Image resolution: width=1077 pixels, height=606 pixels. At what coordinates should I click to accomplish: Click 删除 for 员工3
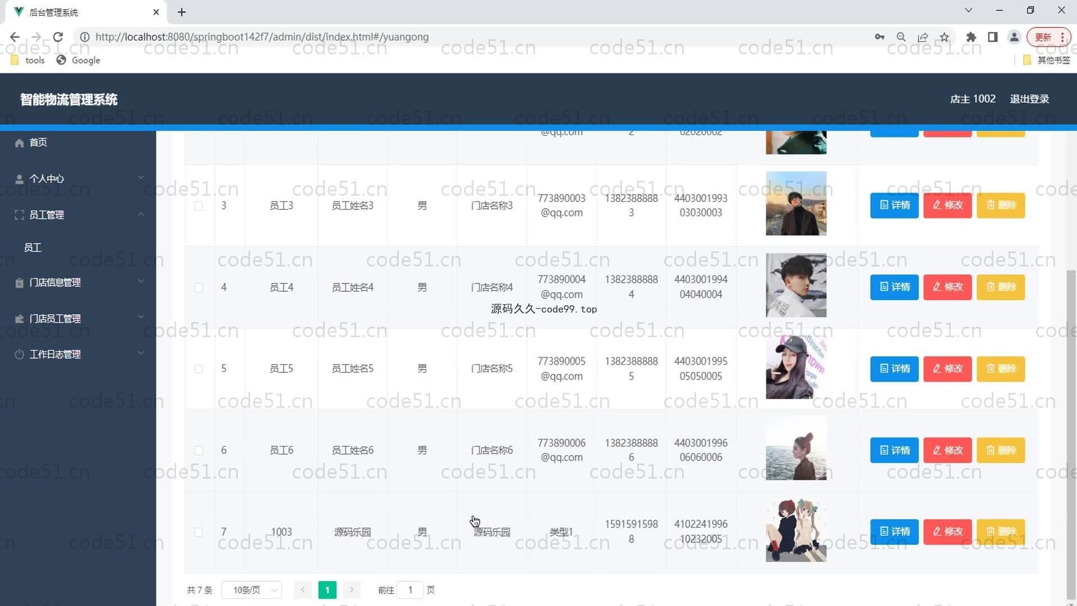(x=1001, y=205)
